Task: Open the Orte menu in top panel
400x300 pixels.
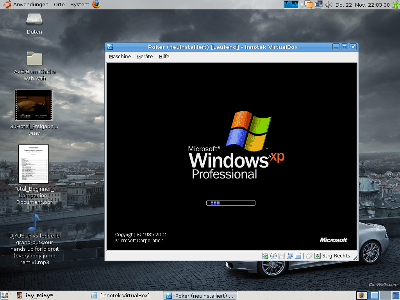Action: 59,5
